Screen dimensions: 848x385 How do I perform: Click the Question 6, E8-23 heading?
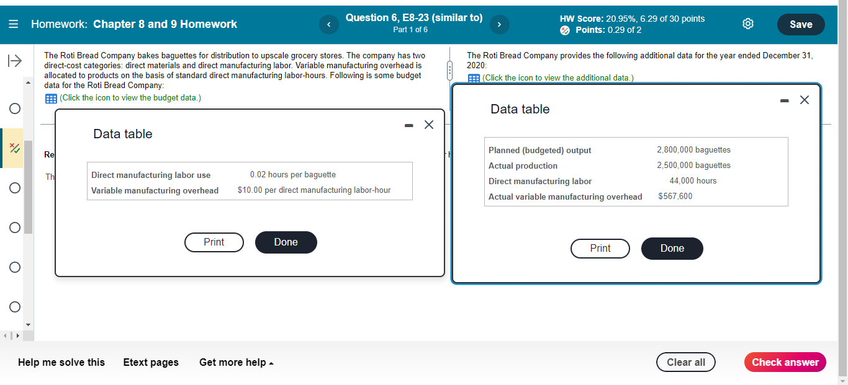click(414, 18)
